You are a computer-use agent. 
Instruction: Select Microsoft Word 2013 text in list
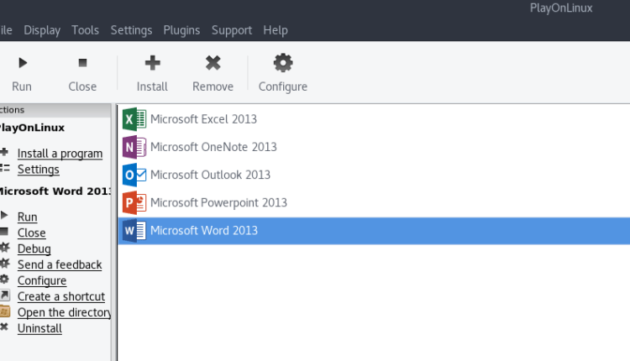[204, 231]
